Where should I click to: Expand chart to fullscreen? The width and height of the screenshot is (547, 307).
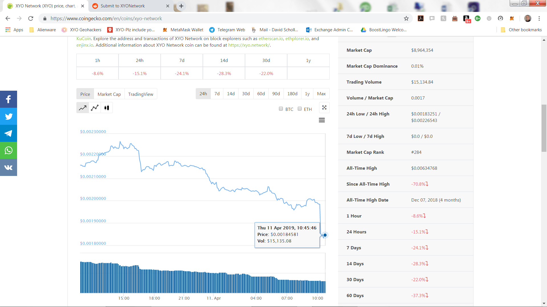tap(324, 107)
